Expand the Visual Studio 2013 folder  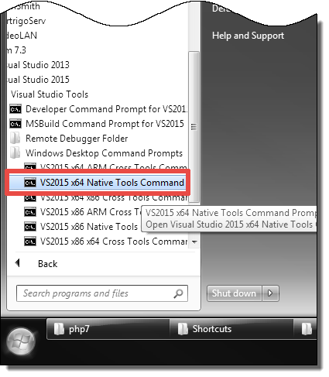(x=38, y=65)
